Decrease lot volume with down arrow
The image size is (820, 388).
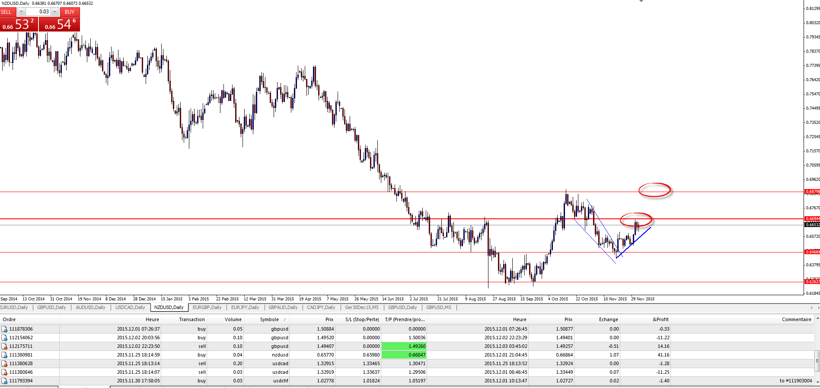pos(21,12)
